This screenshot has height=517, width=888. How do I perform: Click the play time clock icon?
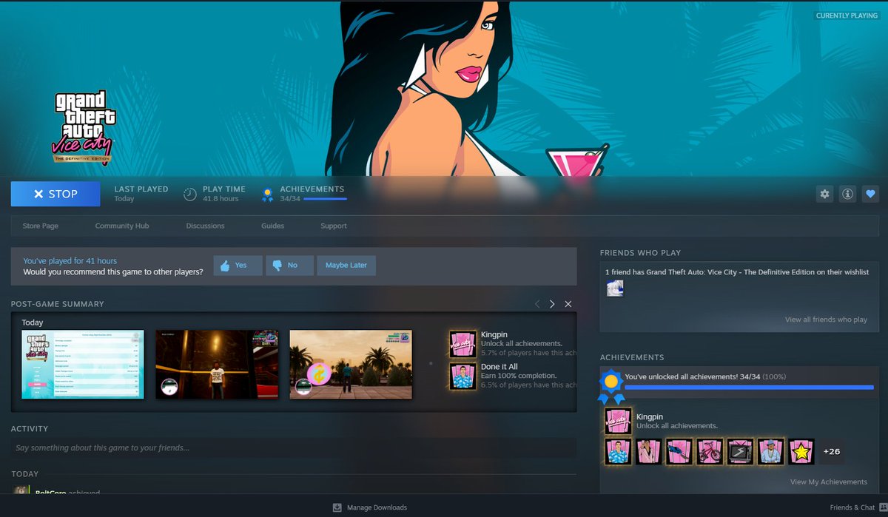click(x=190, y=194)
